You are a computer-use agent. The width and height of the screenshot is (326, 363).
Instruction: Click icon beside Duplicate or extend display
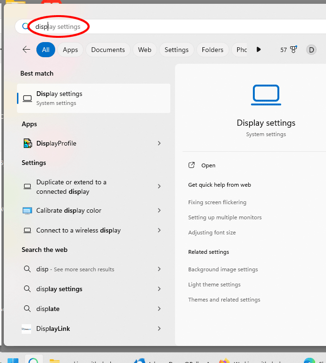(27, 186)
